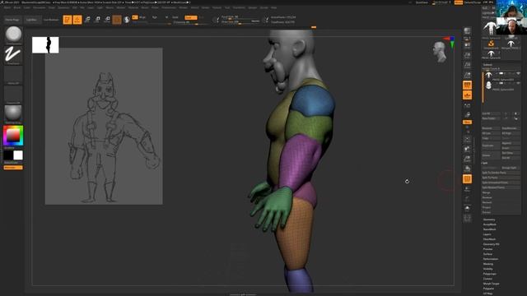The height and width of the screenshot is (296, 527).
Task: Open the Texture Off selector
Action: point(13,95)
